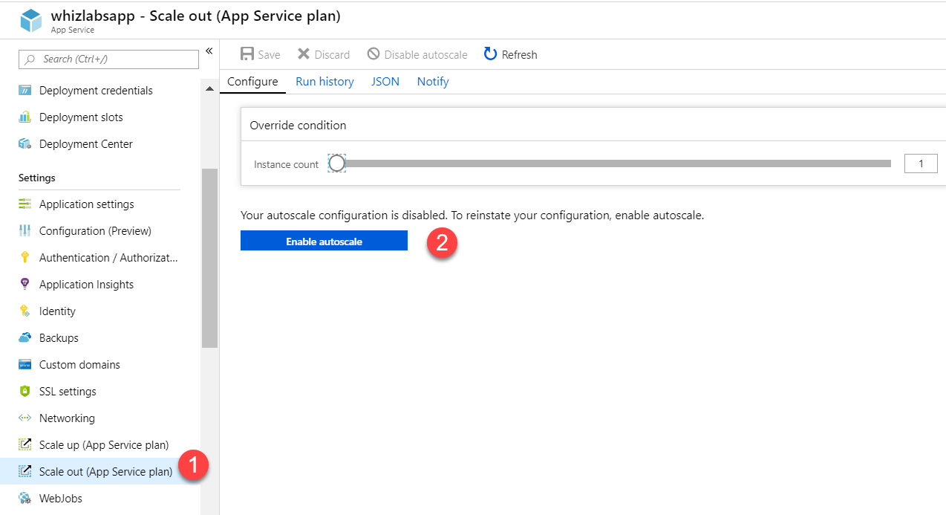Open Deployment Center menu item
The image size is (946, 515).
pyautogui.click(x=86, y=144)
